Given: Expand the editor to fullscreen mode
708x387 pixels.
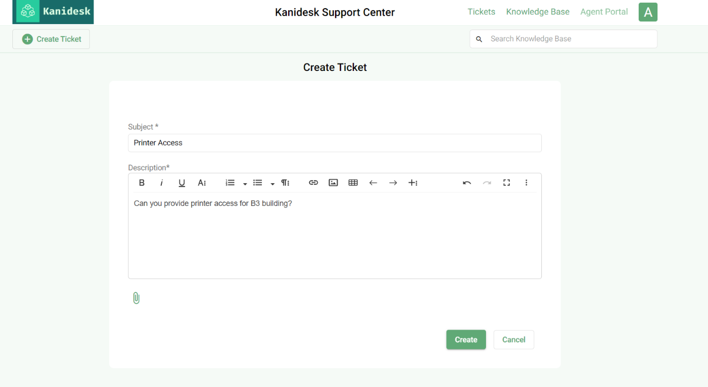Looking at the screenshot, I should (506, 183).
